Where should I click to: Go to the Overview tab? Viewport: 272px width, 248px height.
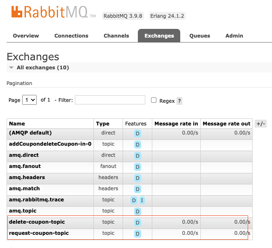pos(26,36)
